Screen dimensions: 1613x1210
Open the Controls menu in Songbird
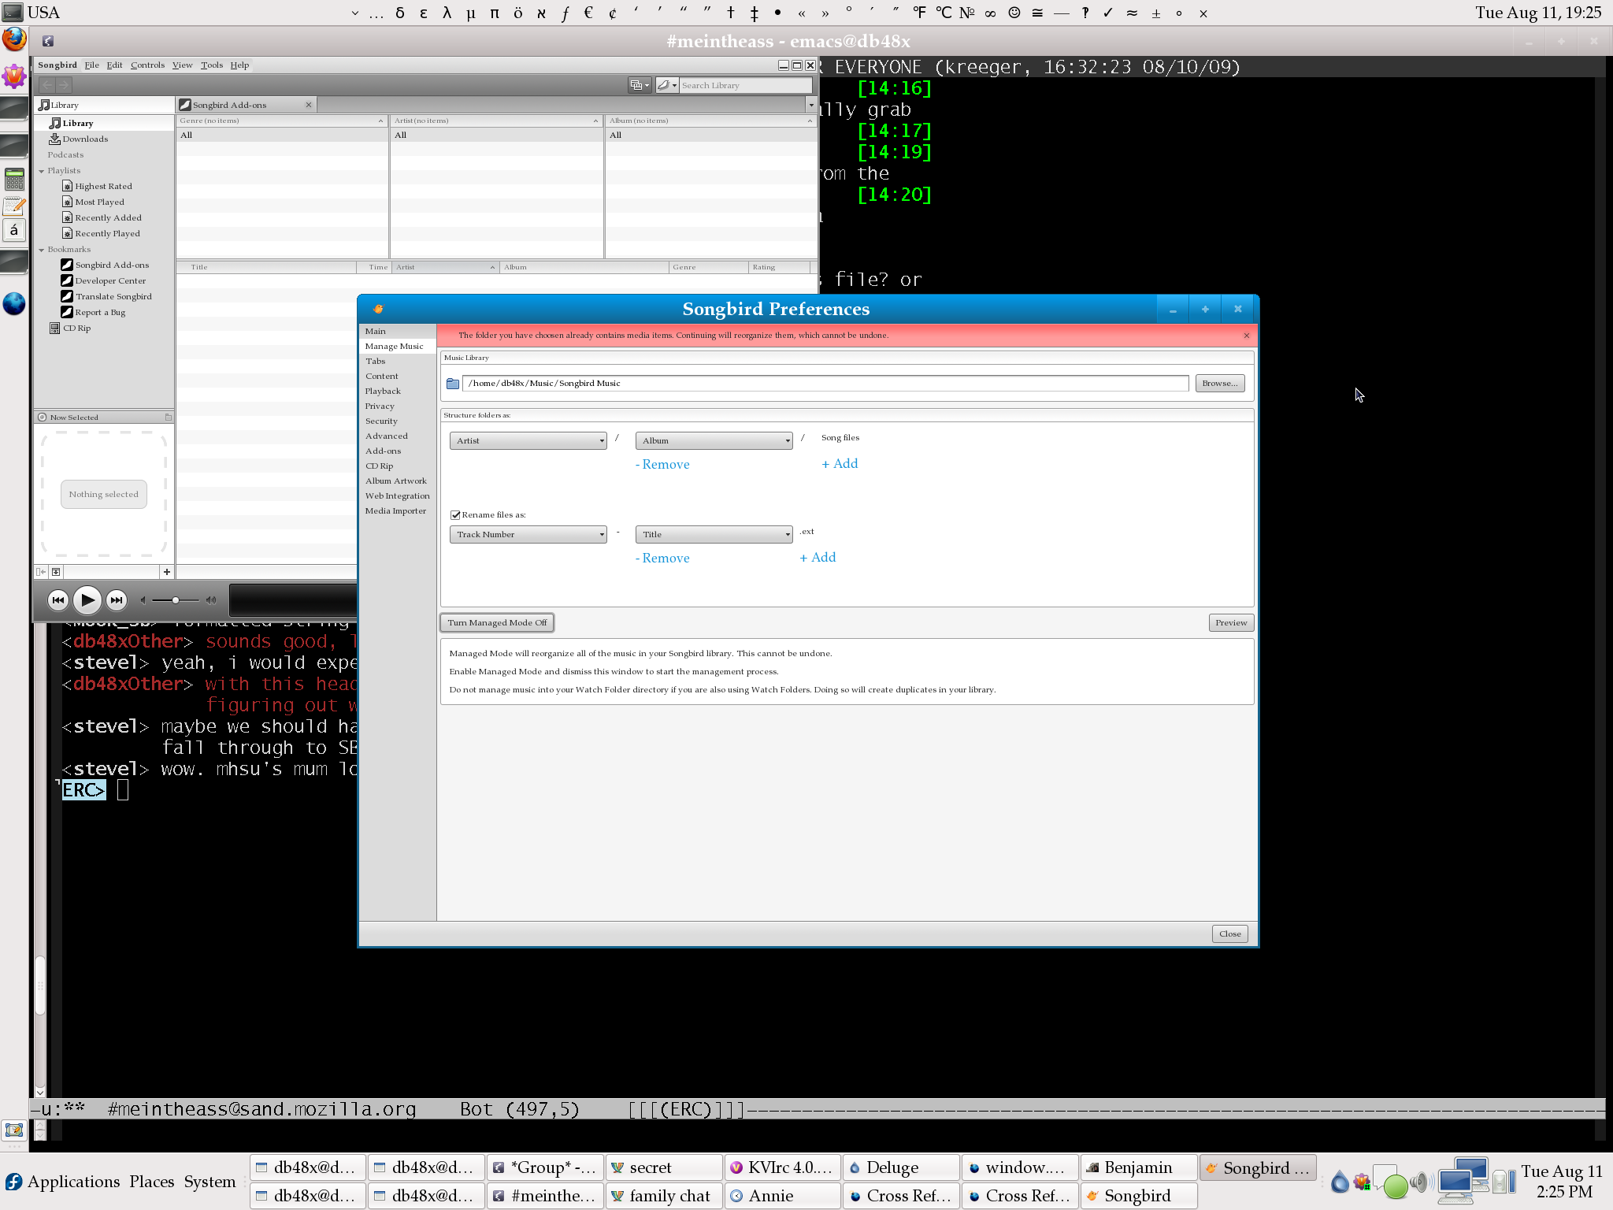147,65
